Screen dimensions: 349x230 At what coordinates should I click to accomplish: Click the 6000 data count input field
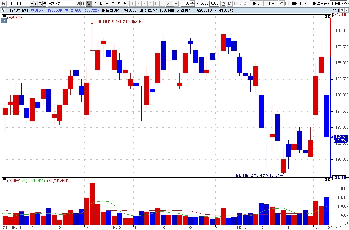[x=215, y=3]
